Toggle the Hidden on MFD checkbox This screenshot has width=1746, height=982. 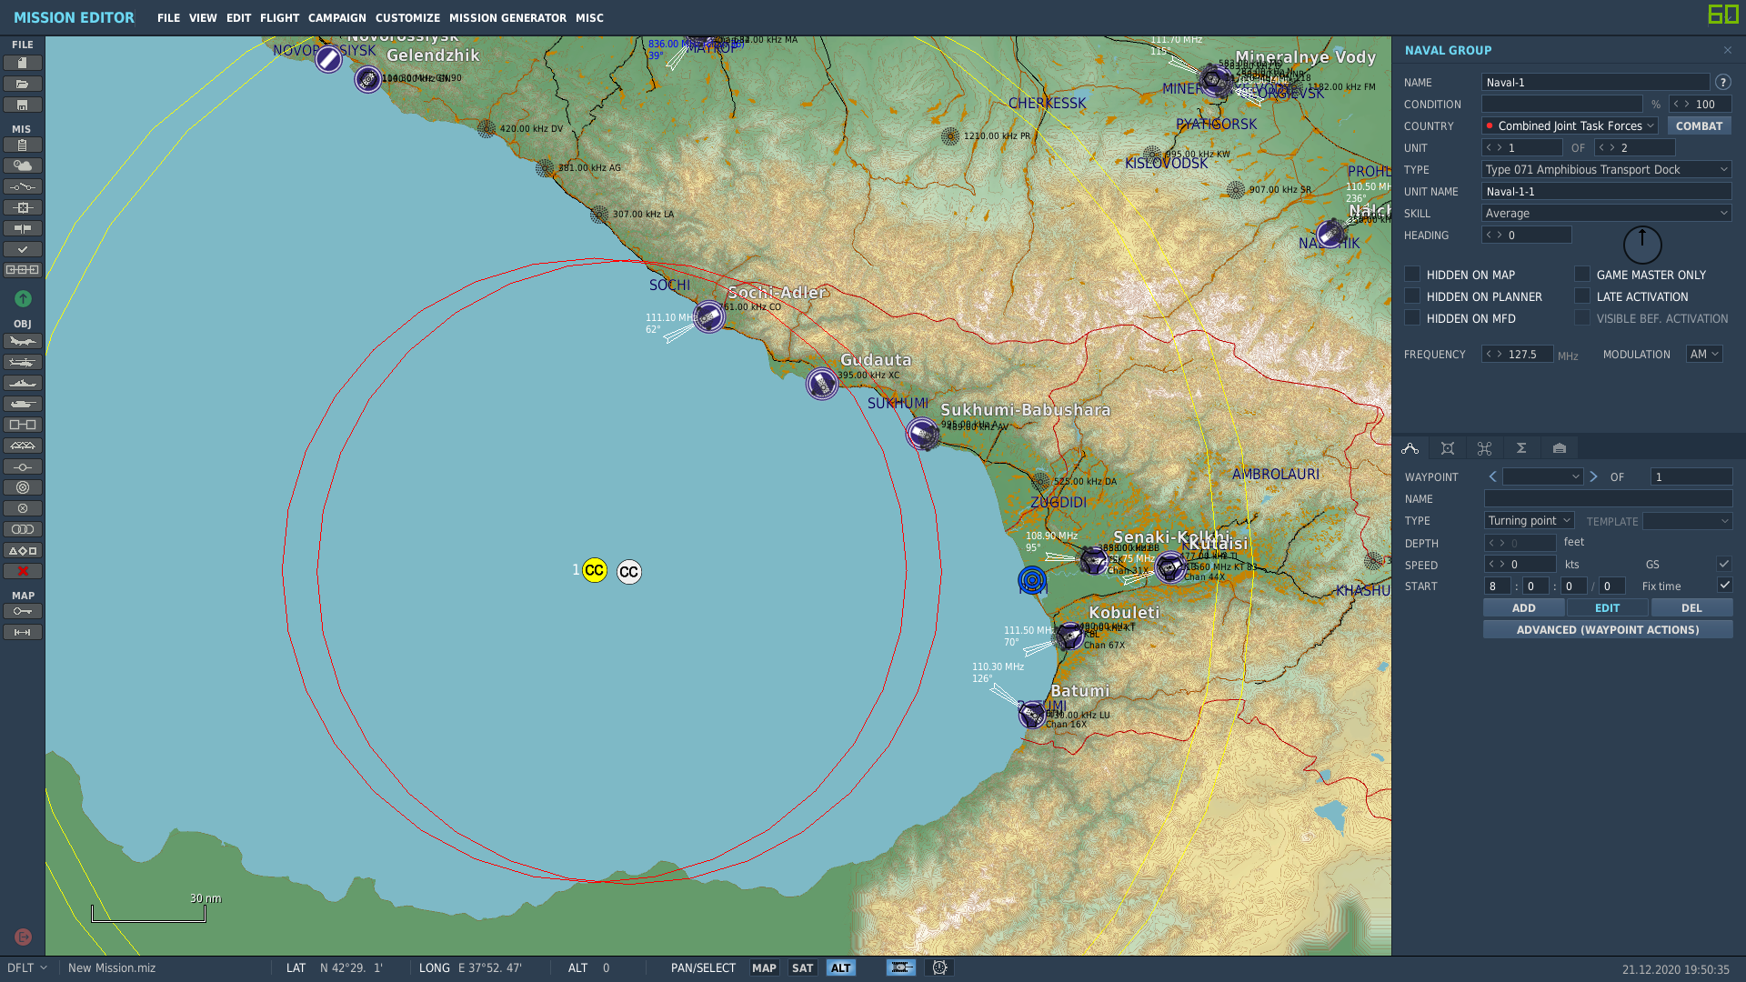(1412, 317)
